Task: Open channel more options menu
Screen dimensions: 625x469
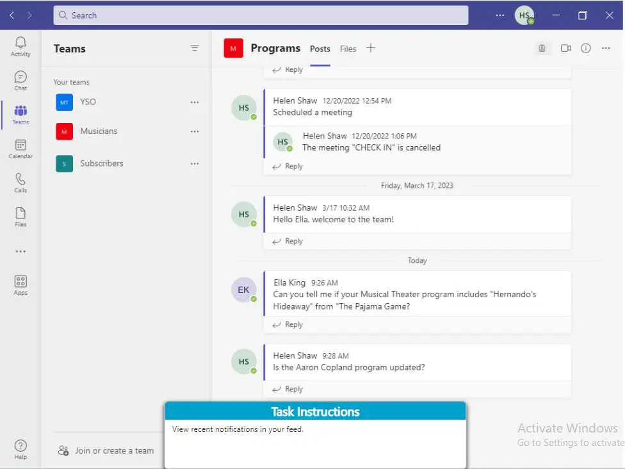Action: pyautogui.click(x=606, y=47)
